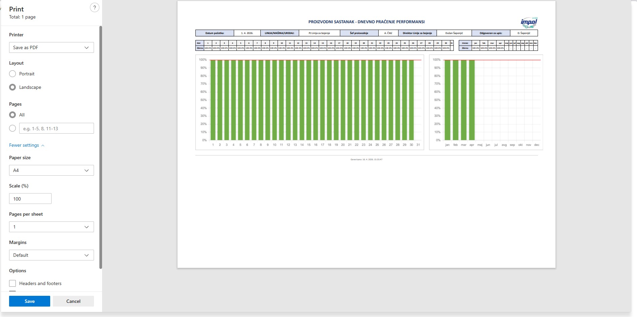Click the Cancel button
This screenshot has width=637, height=317.
click(x=73, y=301)
